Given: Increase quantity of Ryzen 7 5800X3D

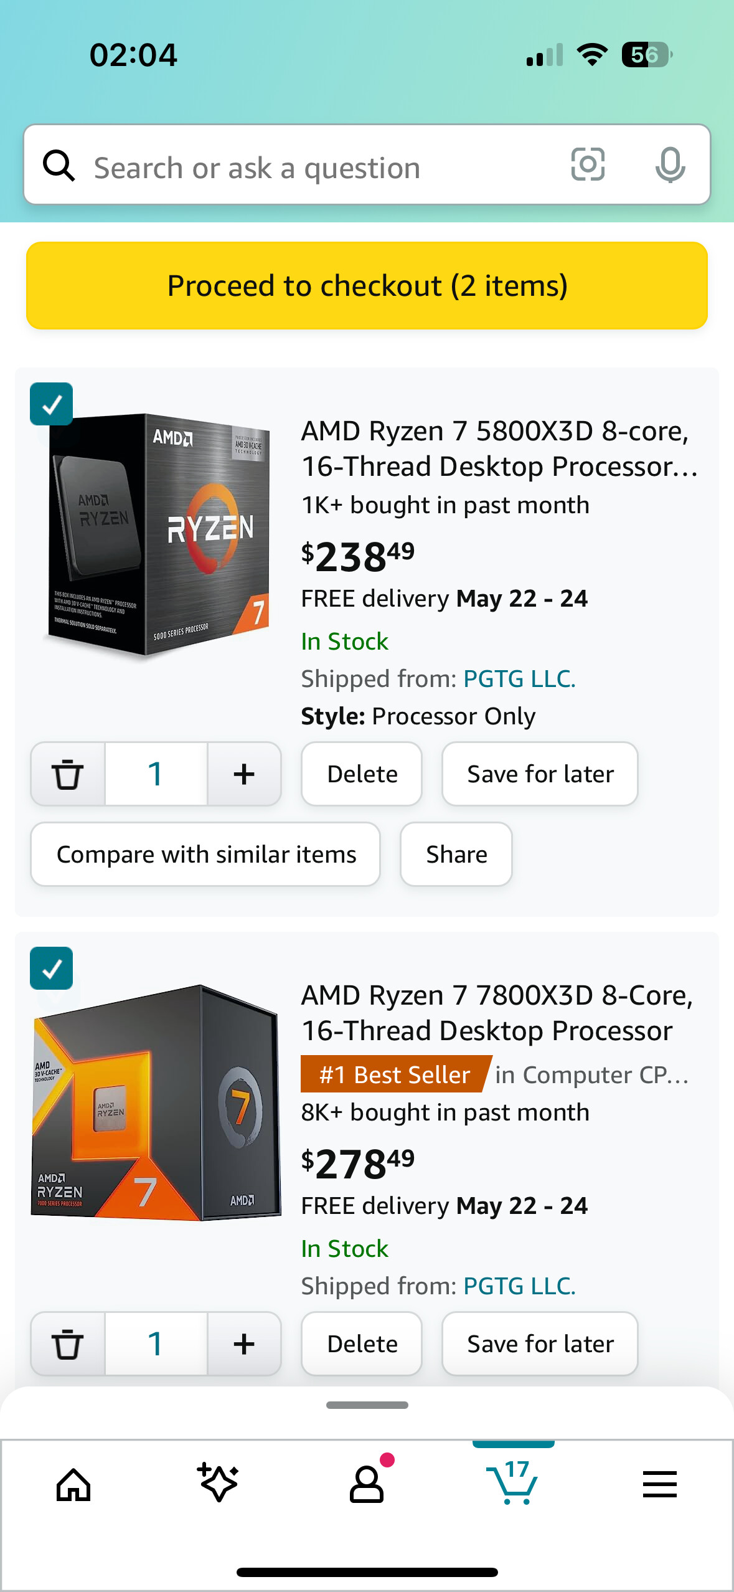Looking at the screenshot, I should 244,774.
